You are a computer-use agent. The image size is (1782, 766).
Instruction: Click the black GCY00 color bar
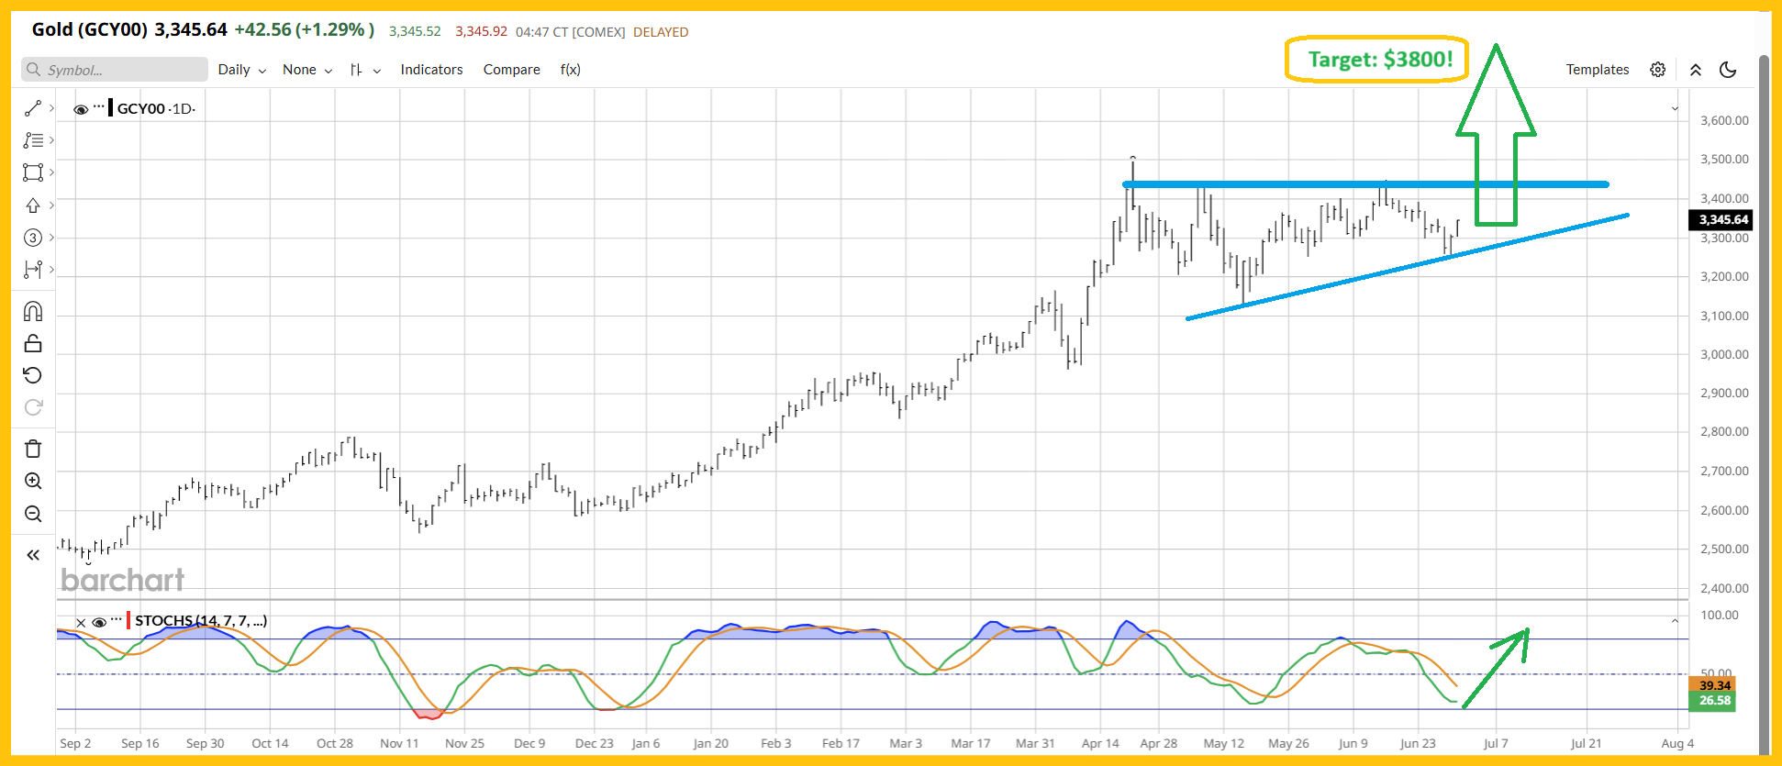tap(111, 108)
